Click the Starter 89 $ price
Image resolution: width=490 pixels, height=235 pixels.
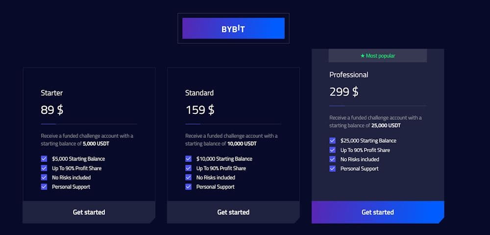(52, 110)
